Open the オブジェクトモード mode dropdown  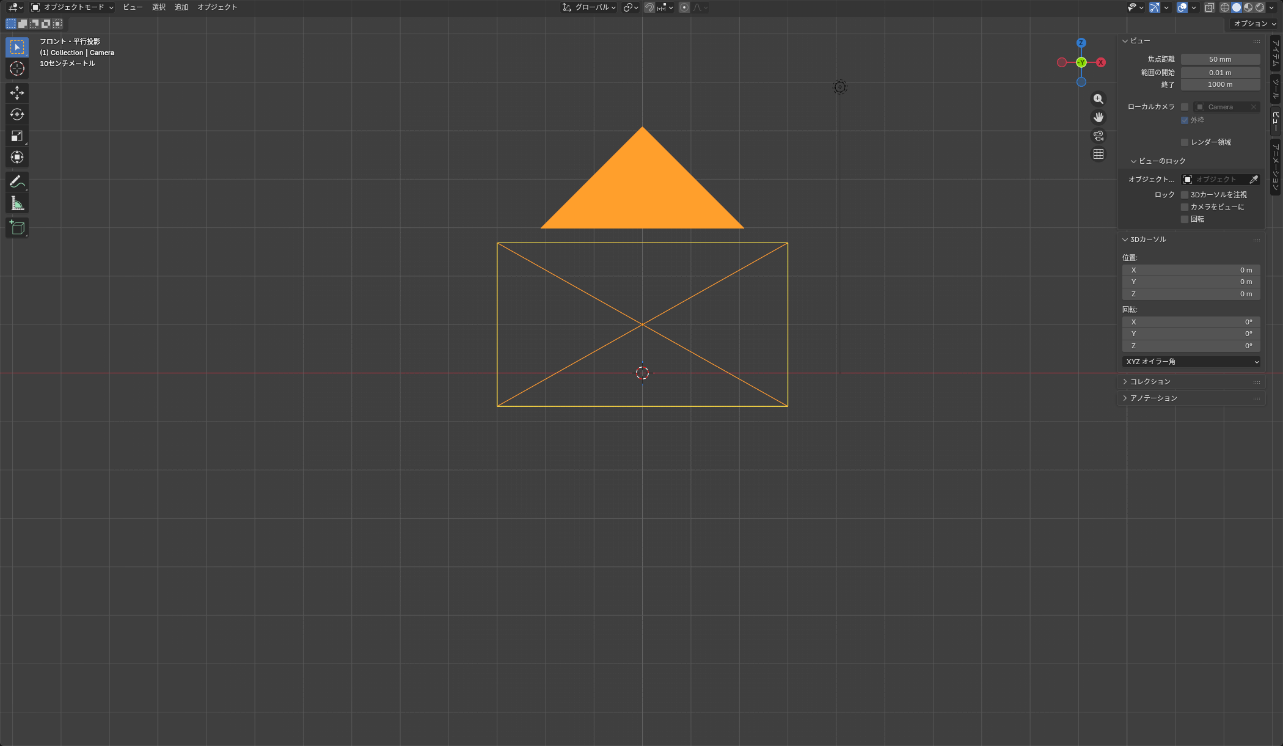click(x=72, y=7)
